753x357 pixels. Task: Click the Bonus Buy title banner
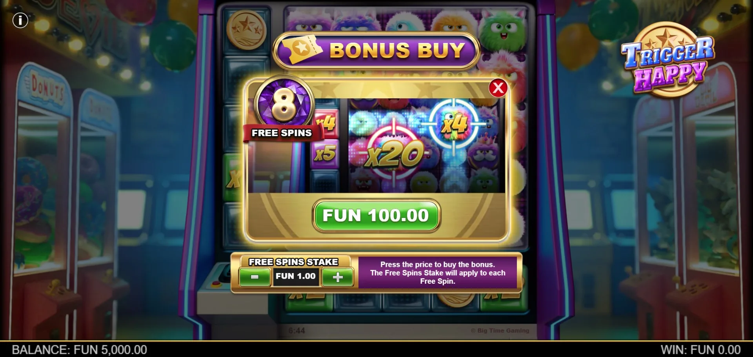(x=376, y=50)
